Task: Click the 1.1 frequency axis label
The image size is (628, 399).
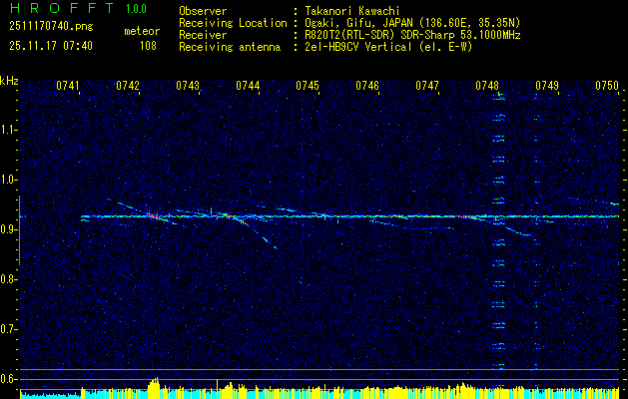Action: coord(9,130)
